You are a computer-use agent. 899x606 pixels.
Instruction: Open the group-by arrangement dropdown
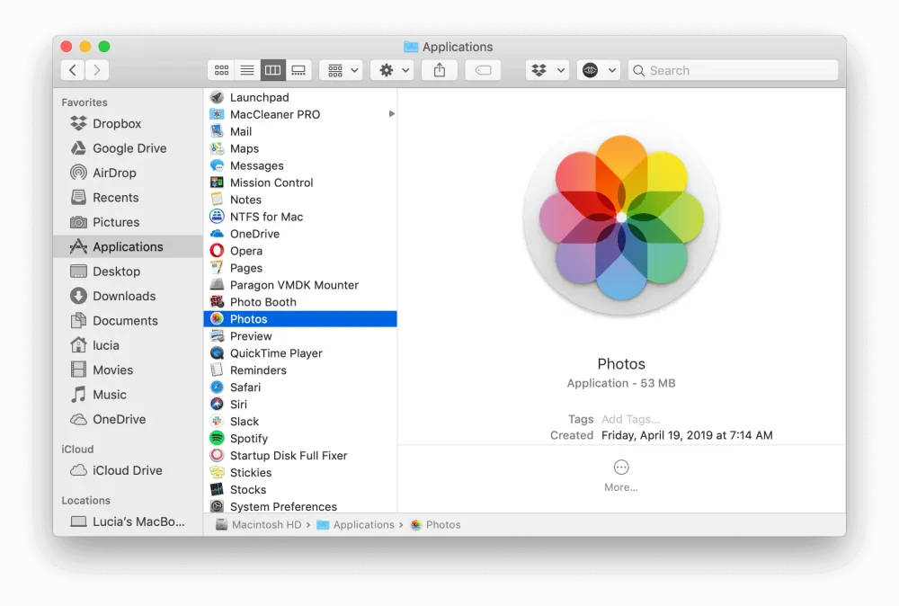pos(342,70)
